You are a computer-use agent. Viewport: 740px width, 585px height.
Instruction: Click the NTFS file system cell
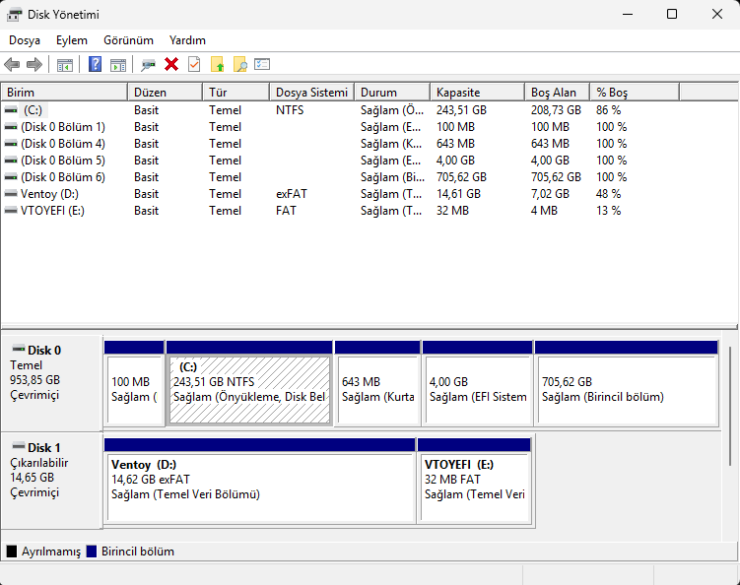tap(290, 110)
